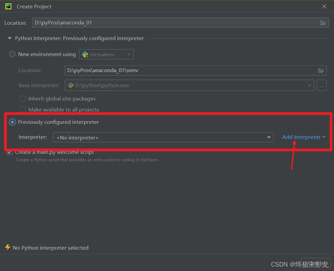Open the No interpreter combo box
The image size is (334, 271).
coord(163,138)
